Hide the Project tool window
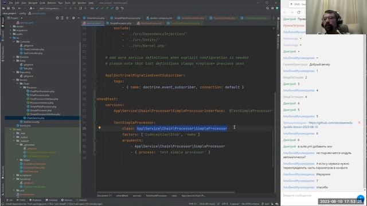 point(79,18)
